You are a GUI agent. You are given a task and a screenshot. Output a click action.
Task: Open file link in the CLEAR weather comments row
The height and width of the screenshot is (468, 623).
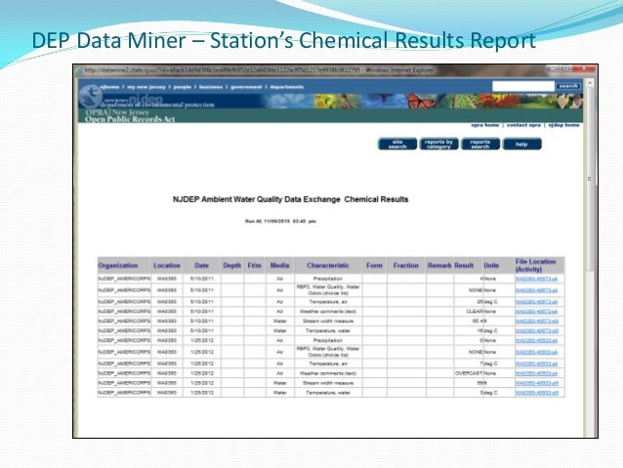pyautogui.click(x=536, y=312)
